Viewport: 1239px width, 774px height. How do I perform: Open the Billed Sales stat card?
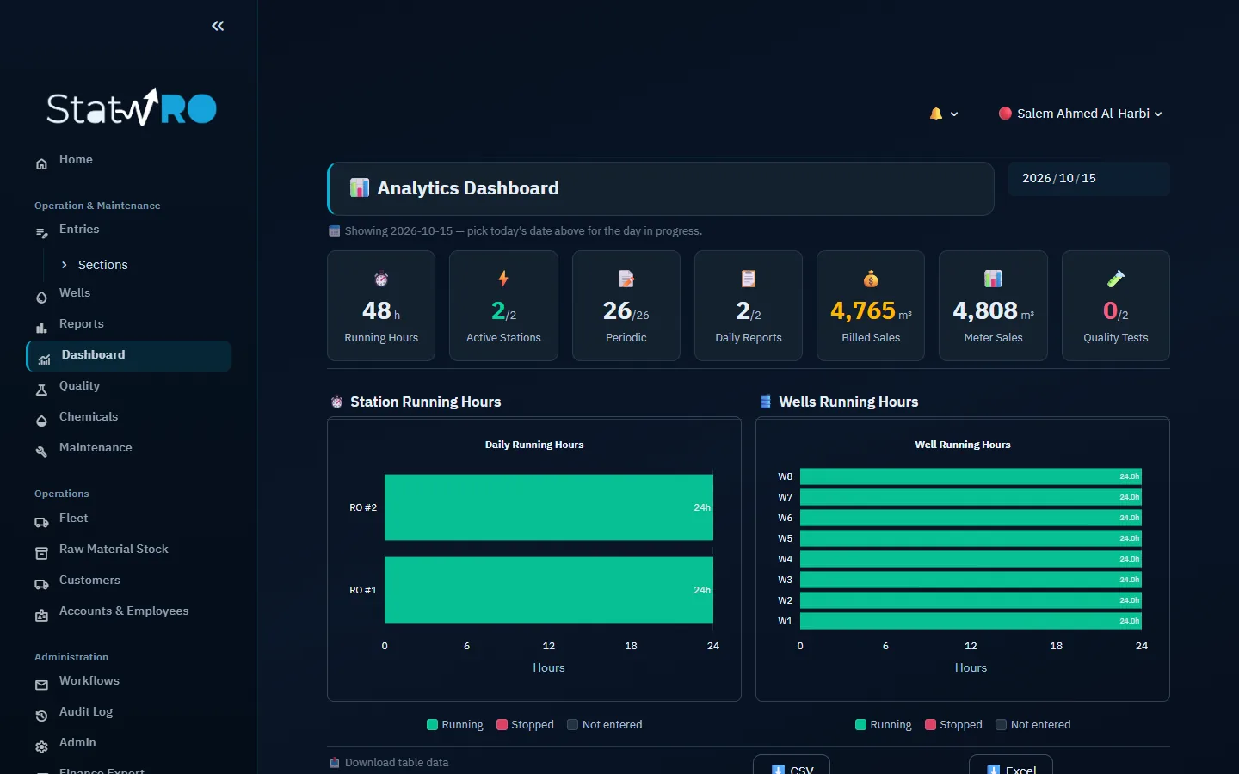point(871,305)
